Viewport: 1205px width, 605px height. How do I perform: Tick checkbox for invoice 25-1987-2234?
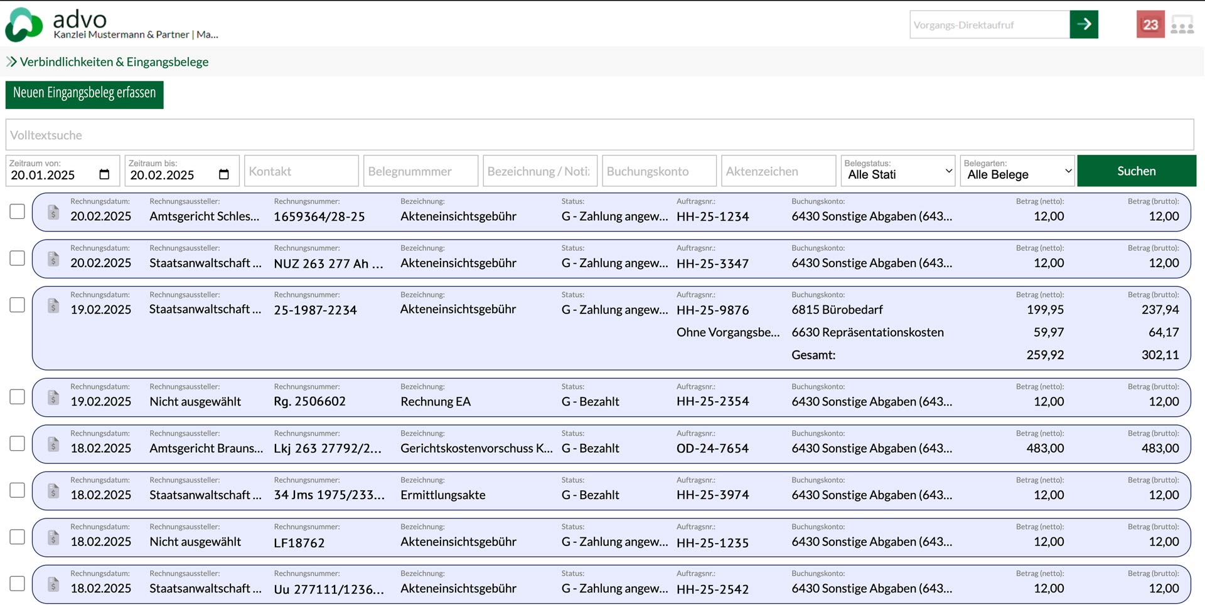(18, 305)
